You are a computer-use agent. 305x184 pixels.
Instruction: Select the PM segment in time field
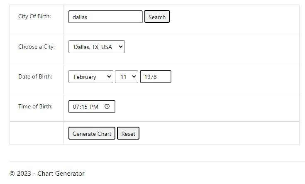click(94, 107)
